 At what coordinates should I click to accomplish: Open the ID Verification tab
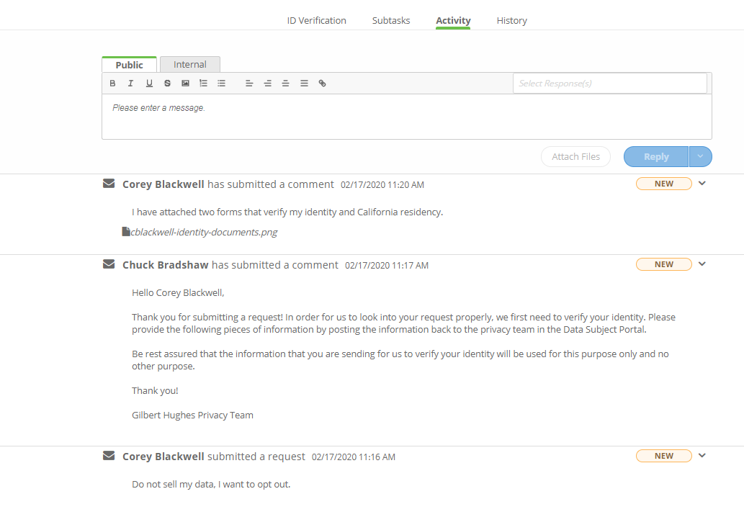pos(316,20)
